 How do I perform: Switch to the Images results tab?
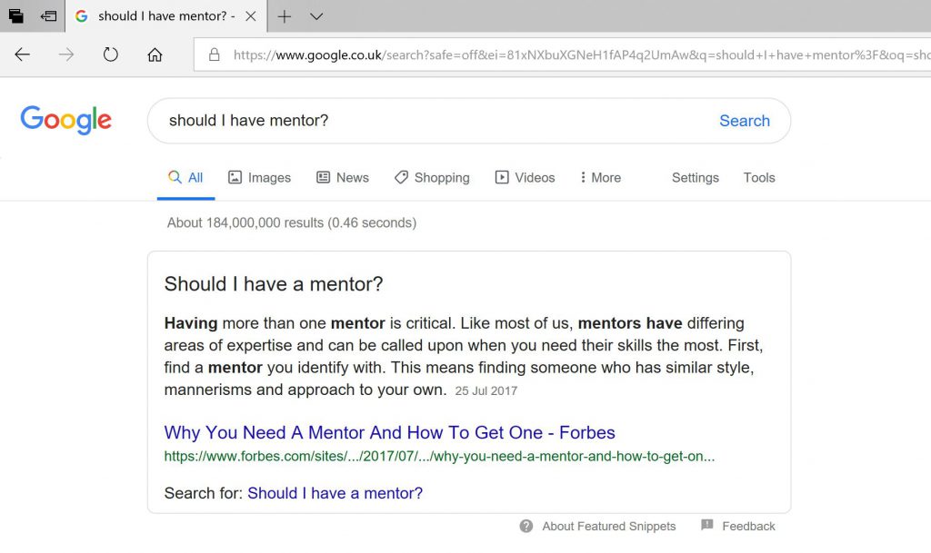pos(259,178)
